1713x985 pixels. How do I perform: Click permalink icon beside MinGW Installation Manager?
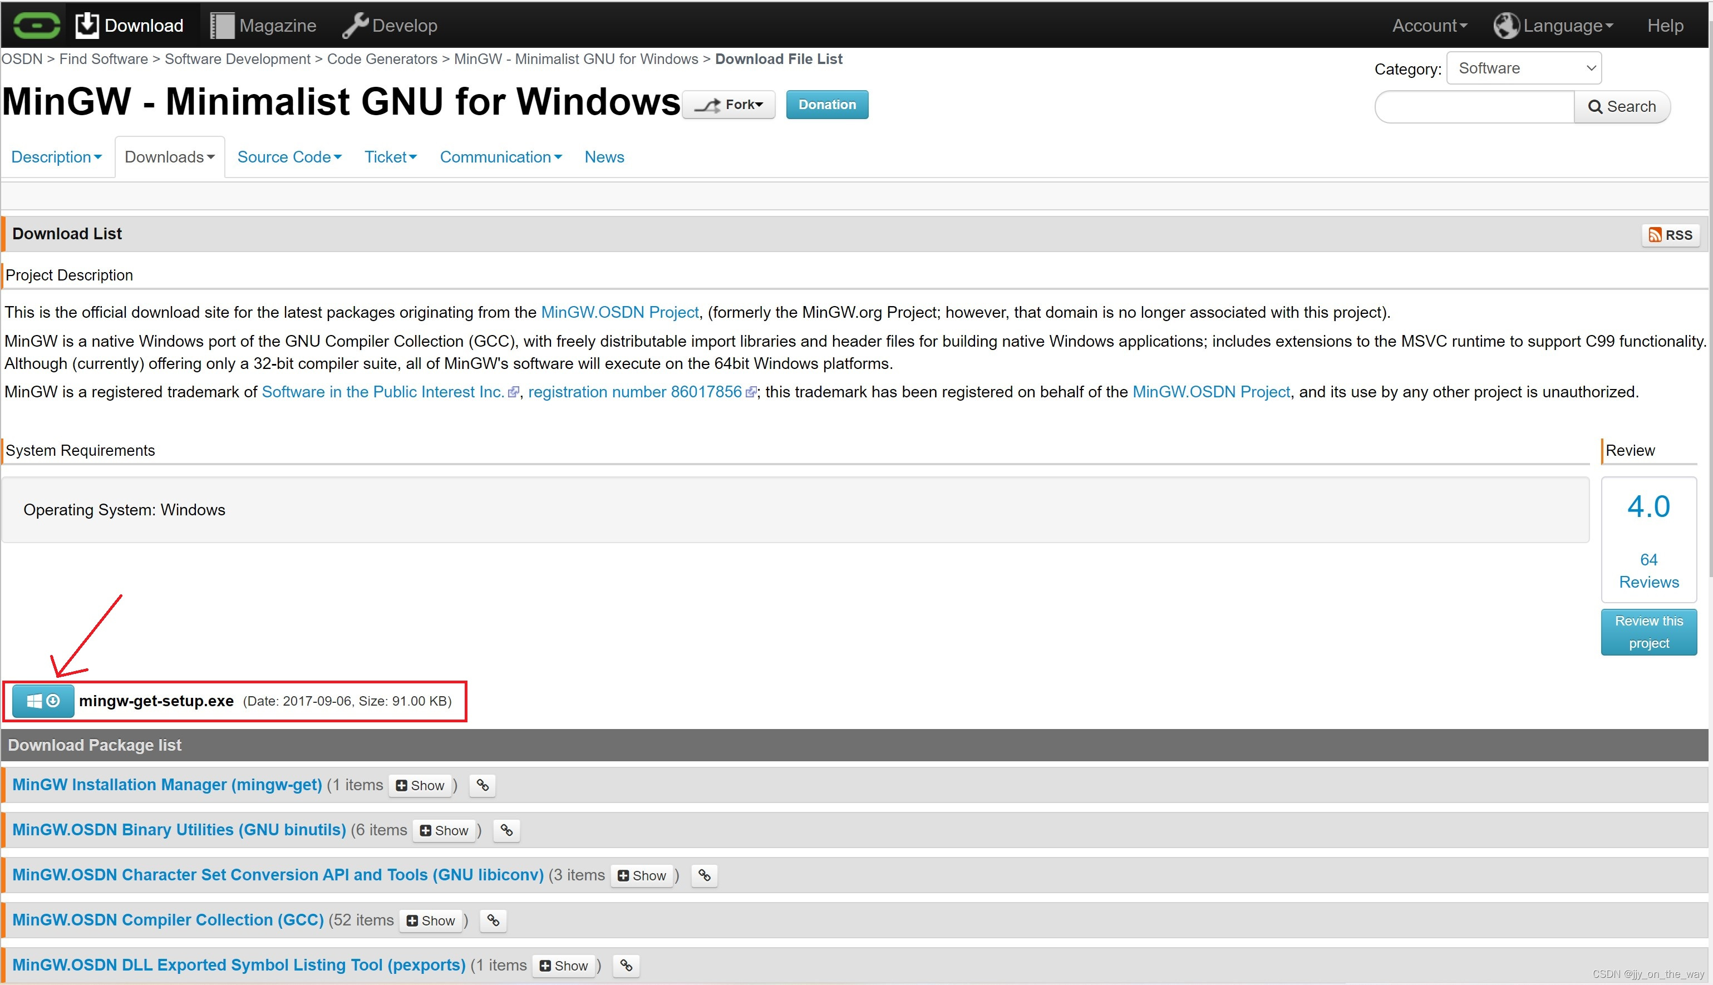tap(483, 785)
